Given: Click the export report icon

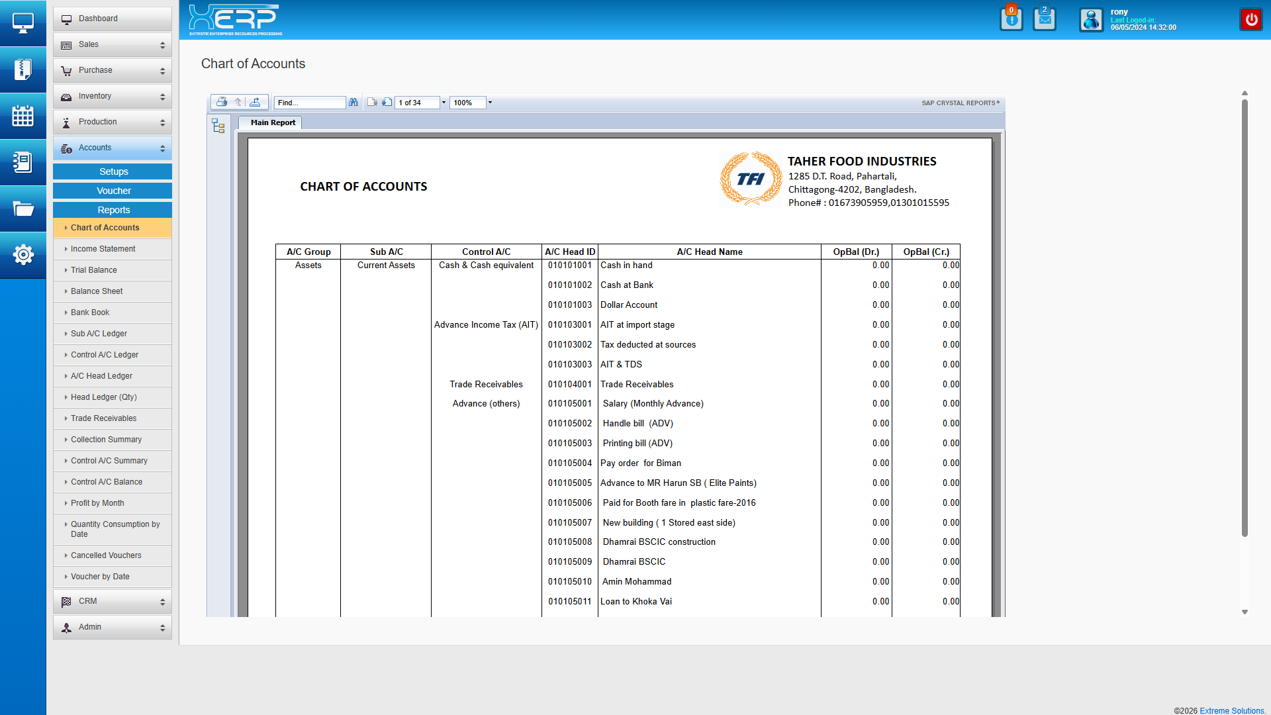Looking at the screenshot, I should click(x=255, y=102).
